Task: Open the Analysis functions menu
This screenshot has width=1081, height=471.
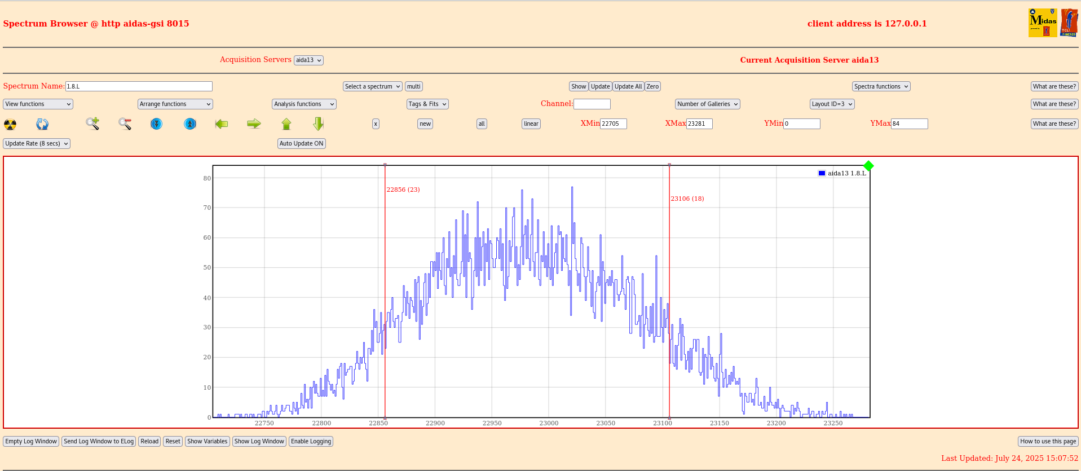Action: 304,104
